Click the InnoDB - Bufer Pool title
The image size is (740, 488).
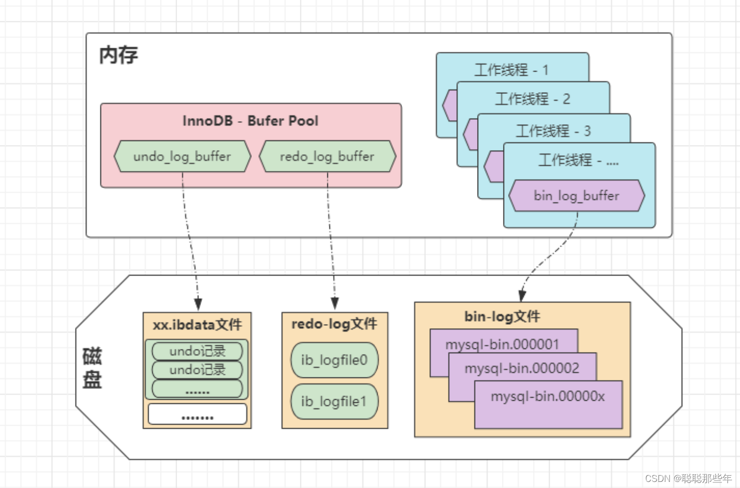(250, 121)
